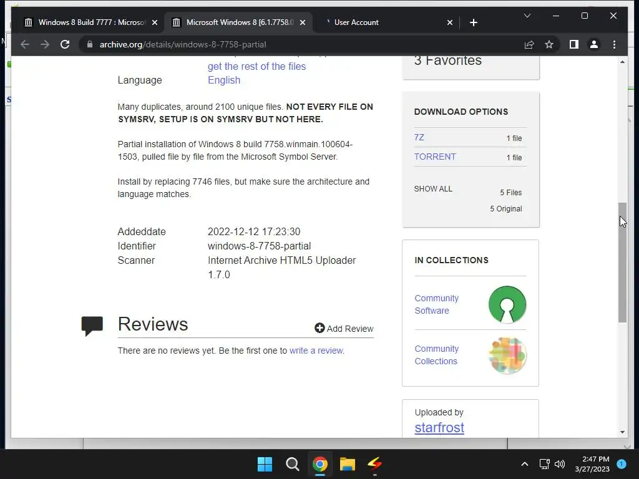Open the notification badge icon
The image size is (639, 479).
[622, 464]
